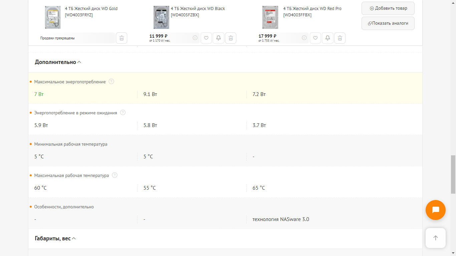Image resolution: width=456 pixels, height=256 pixels.
Task: Click the от 1 170 ₽/ мес. installment text
Action: 160,41
